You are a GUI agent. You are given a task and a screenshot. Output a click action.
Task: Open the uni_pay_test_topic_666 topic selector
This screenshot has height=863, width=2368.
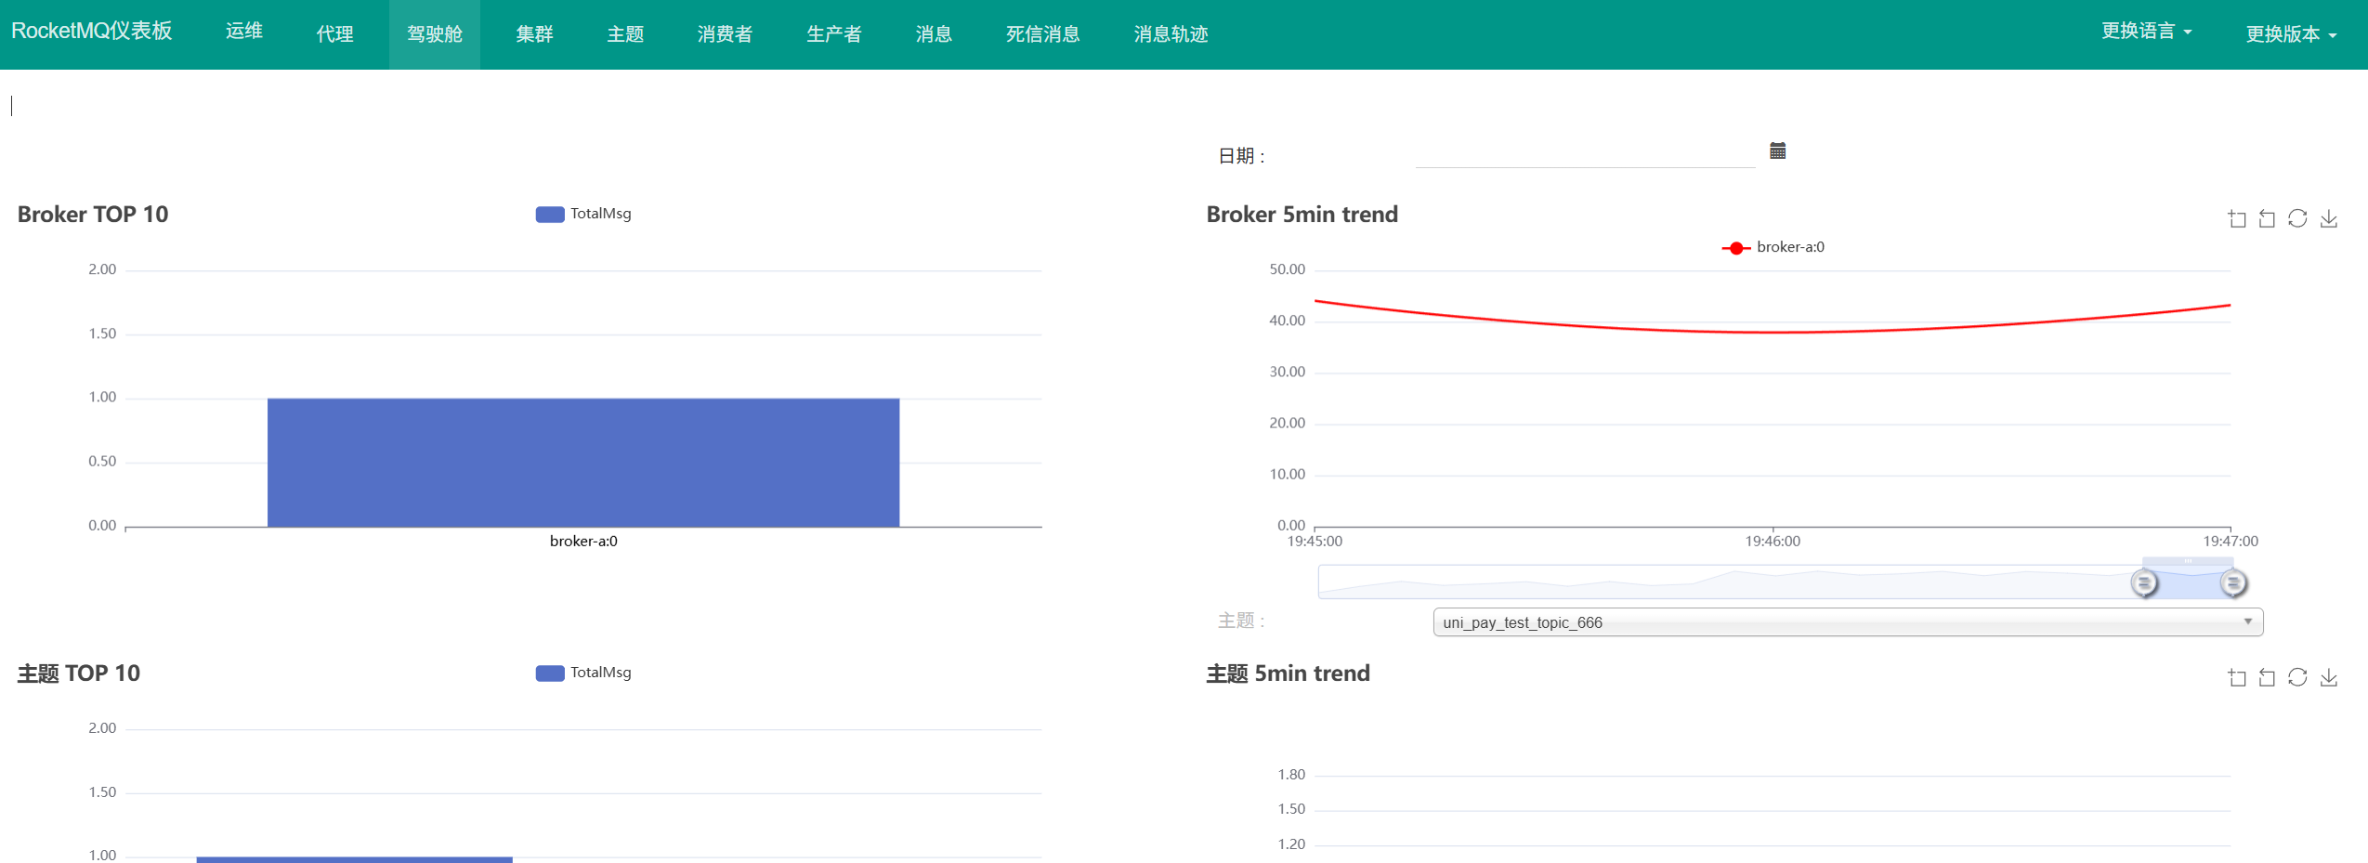(x=1847, y=621)
